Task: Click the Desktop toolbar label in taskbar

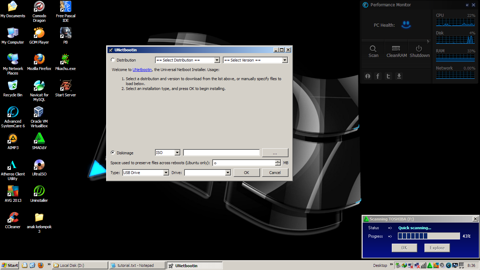Action: click(x=380, y=265)
